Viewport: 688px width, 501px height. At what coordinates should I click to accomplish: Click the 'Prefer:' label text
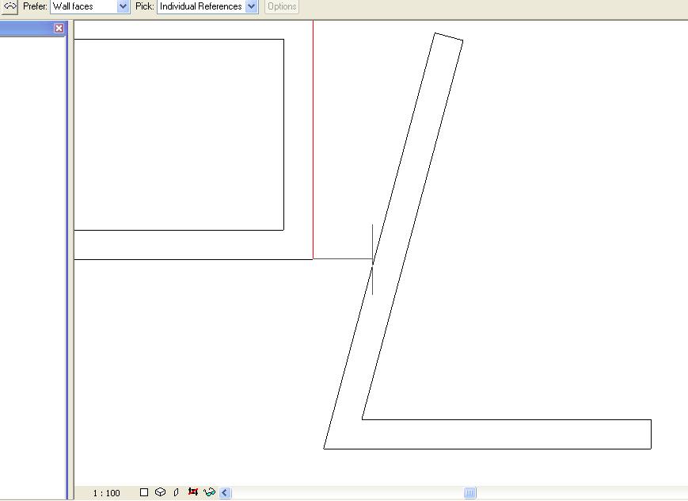pyautogui.click(x=35, y=6)
